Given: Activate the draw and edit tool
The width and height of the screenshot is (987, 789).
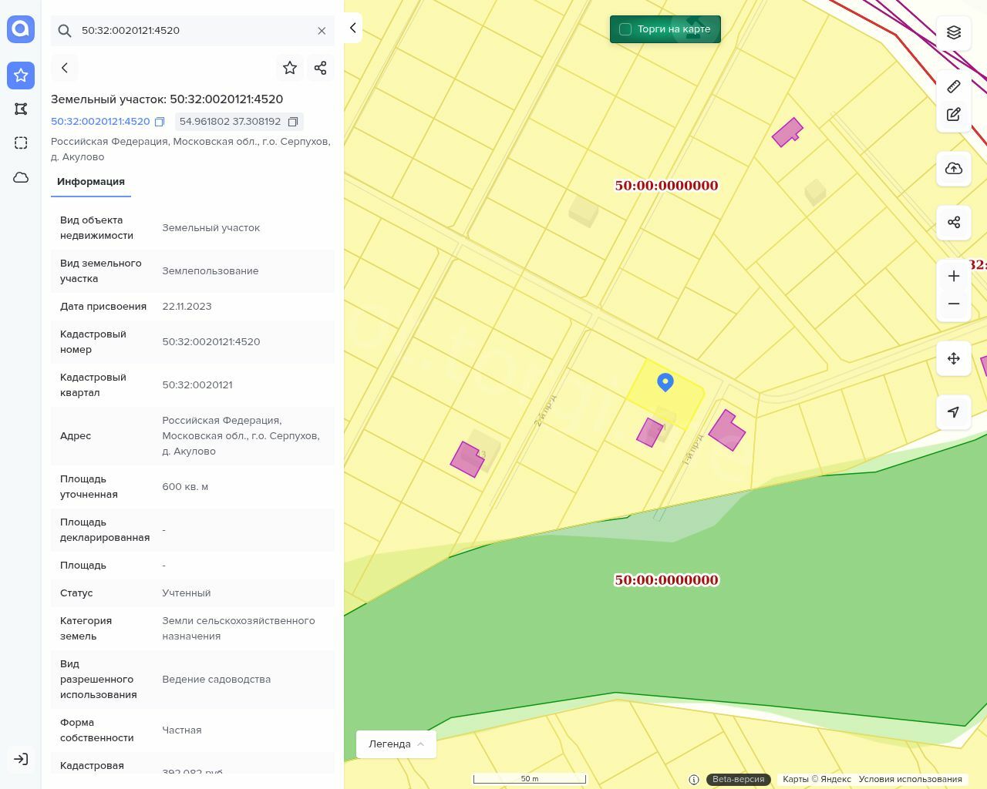Looking at the screenshot, I should 954,115.
